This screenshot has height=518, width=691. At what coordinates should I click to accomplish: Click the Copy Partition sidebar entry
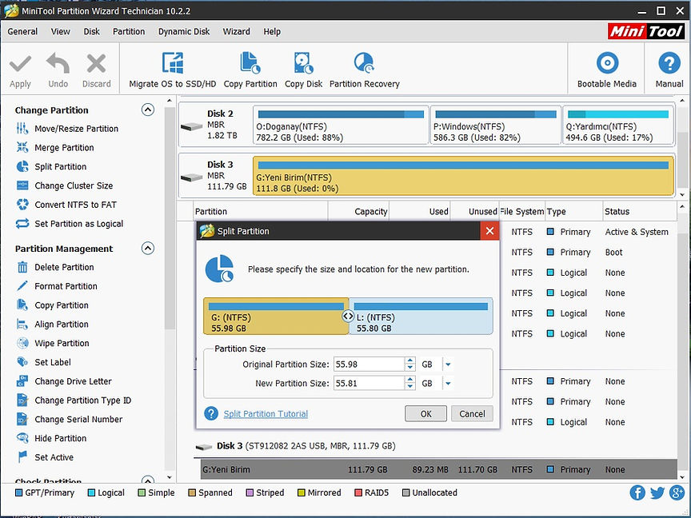pyautogui.click(x=52, y=305)
